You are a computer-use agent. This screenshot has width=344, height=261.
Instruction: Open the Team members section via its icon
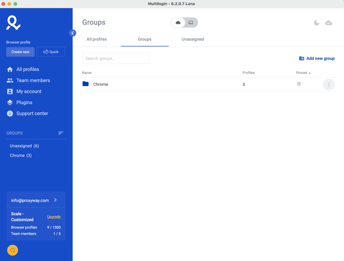[x=9, y=80]
